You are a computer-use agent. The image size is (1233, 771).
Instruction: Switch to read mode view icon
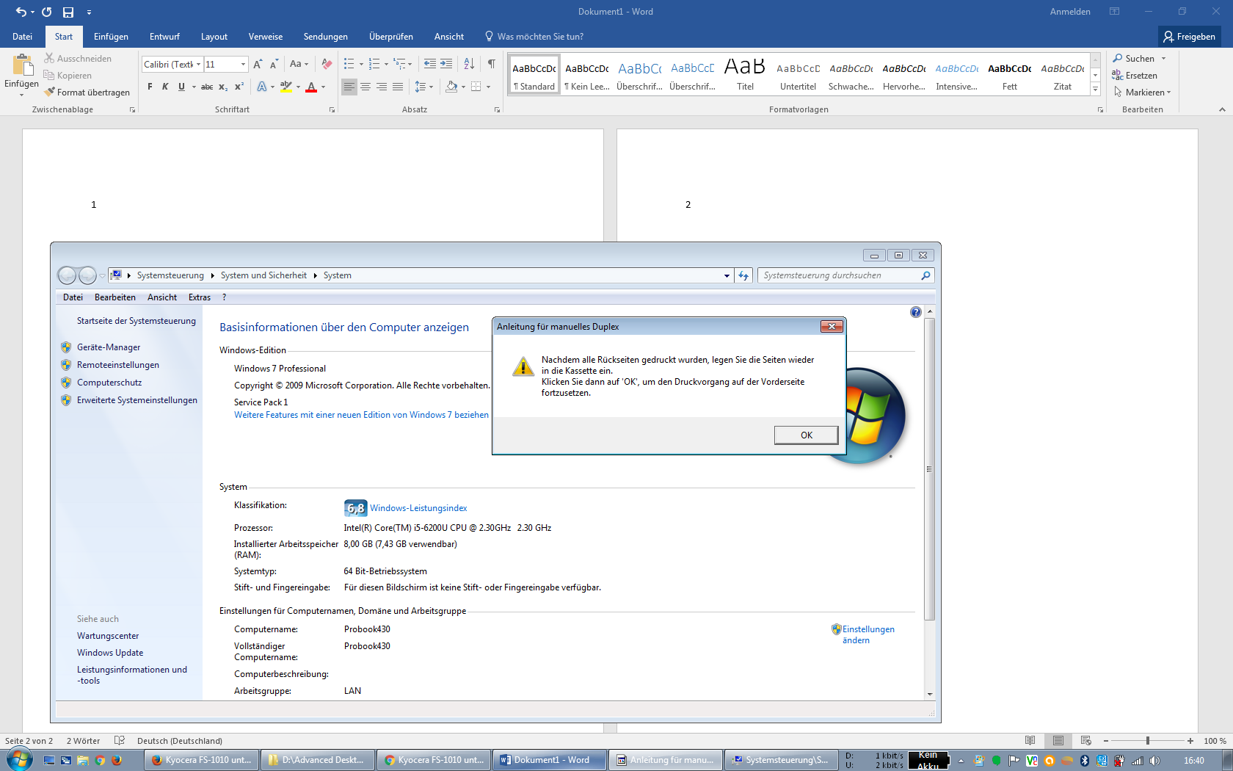tap(1030, 741)
